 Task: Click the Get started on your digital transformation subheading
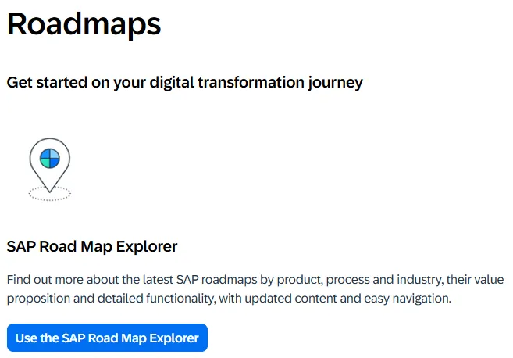[x=184, y=82]
